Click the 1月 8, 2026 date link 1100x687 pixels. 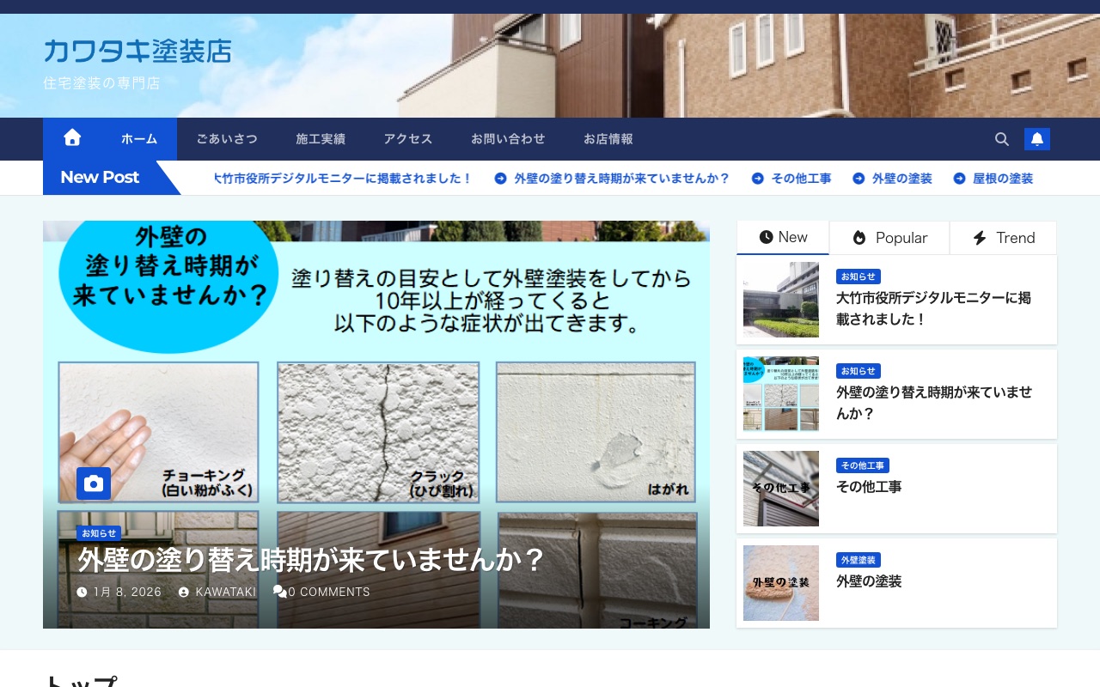tap(127, 592)
